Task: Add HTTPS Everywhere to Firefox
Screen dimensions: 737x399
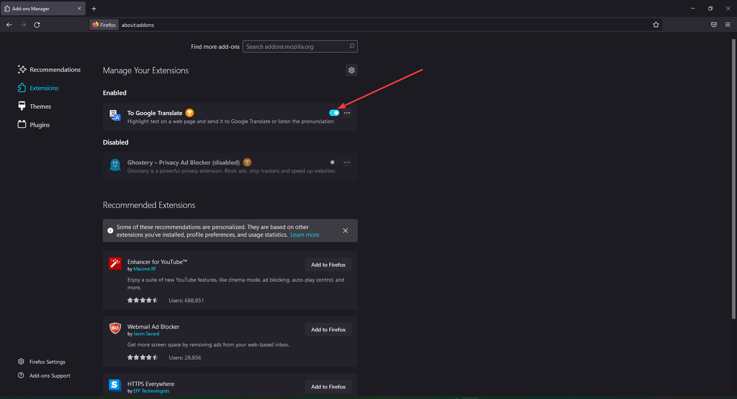Action: [328, 387]
